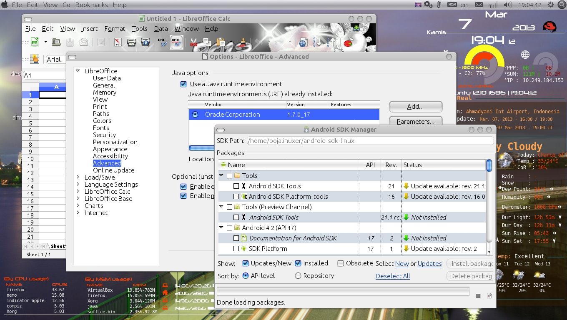Click the Copy icon in Calc toolbar
This screenshot has width=567, height=320.
pyautogui.click(x=207, y=42)
